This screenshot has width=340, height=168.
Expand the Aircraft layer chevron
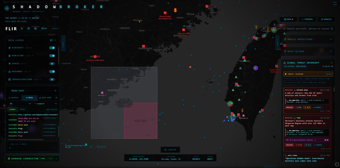[x=31, y=48]
